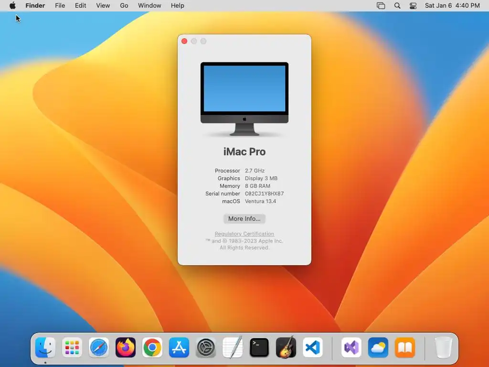Open Finder from the Dock
The width and height of the screenshot is (489, 367).
point(45,347)
